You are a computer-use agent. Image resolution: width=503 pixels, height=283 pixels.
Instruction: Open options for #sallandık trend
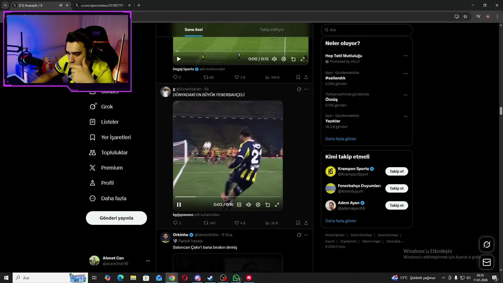(x=406, y=74)
